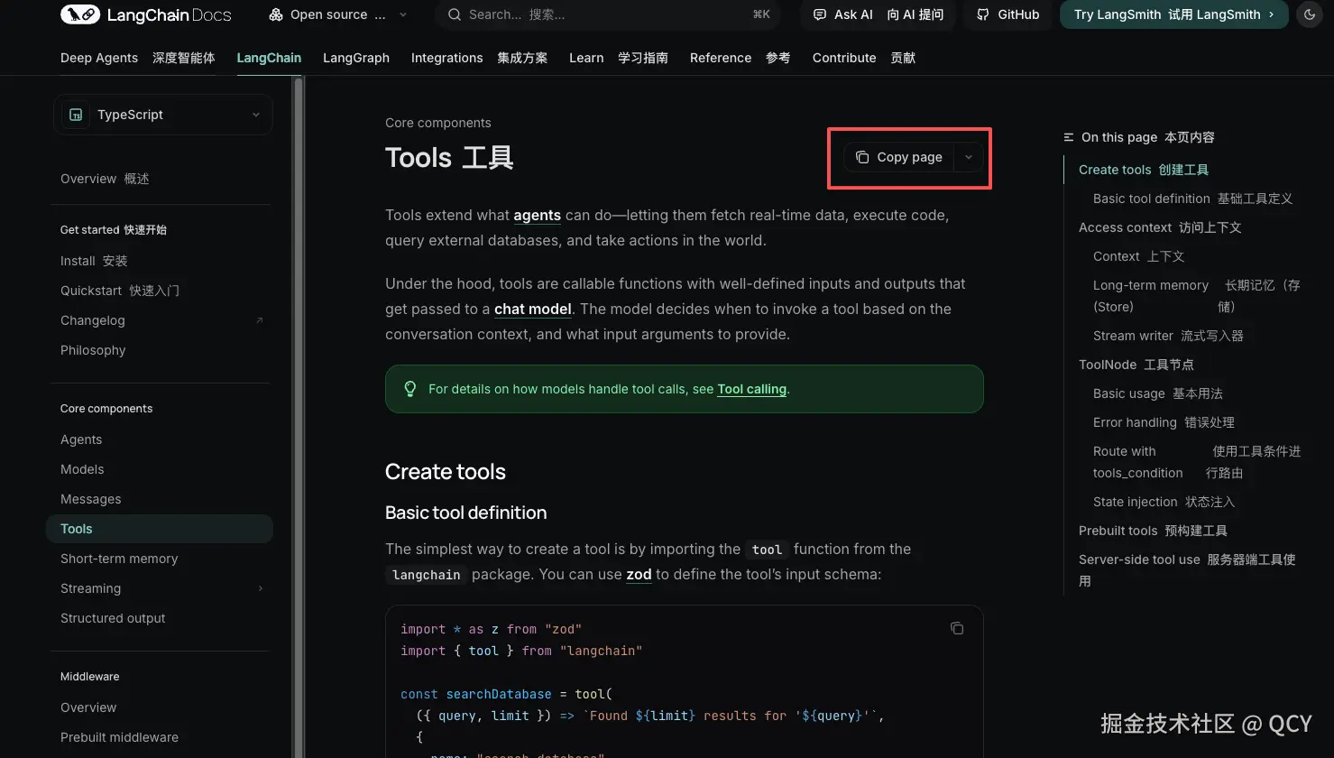Click the lightbulb tip icon
The image size is (1334, 758).
[409, 389]
